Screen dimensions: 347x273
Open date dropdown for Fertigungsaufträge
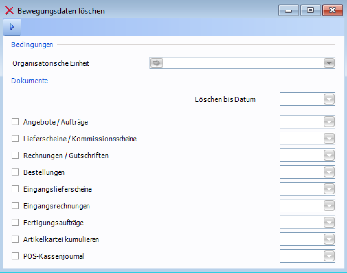(329, 223)
